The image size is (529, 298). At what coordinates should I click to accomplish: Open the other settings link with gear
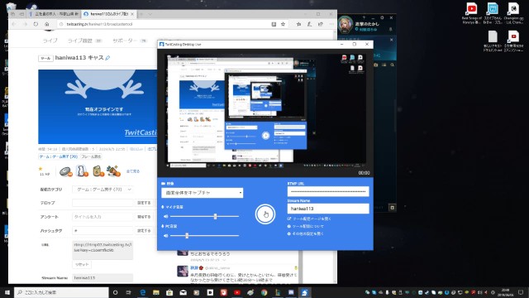(305, 233)
